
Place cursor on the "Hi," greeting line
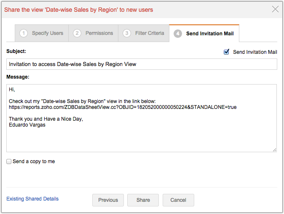12,90
